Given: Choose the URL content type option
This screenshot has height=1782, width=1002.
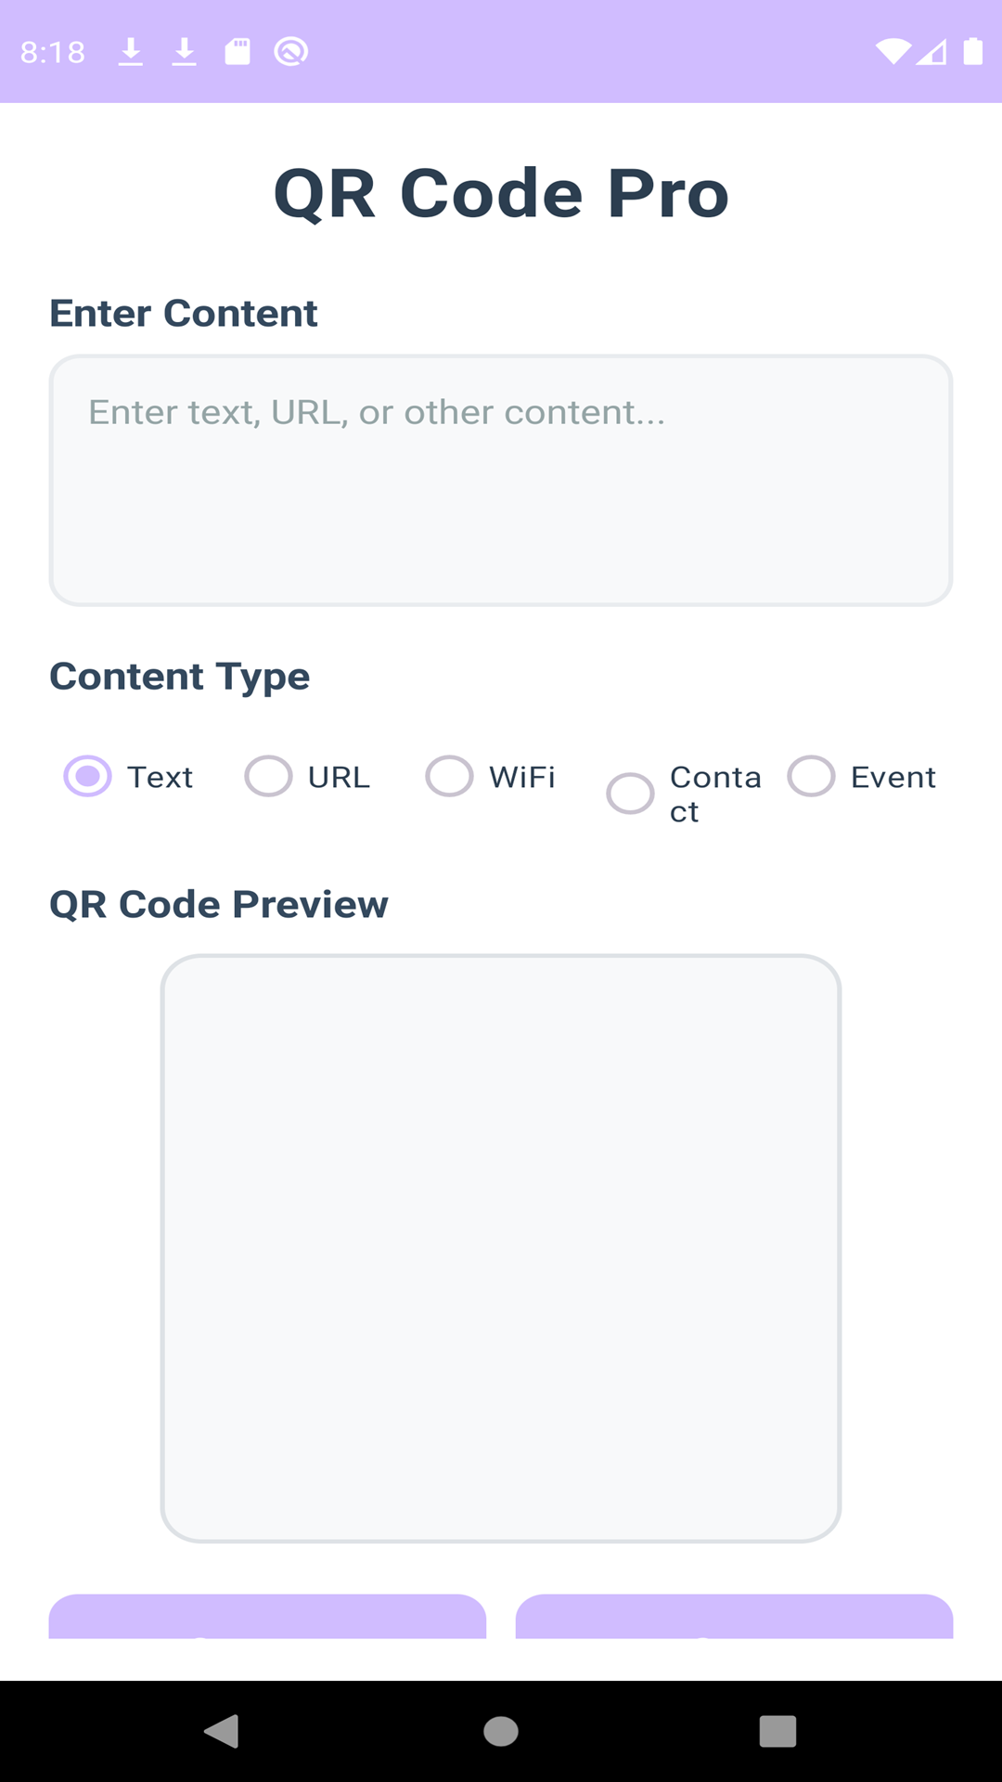Looking at the screenshot, I should pos(269,777).
